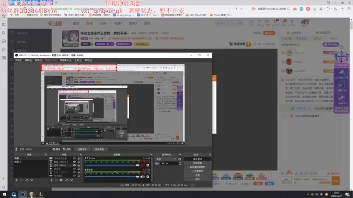Open the 视图(V) menu in OBS
This screenshot has height=198, width=353.
38,60
